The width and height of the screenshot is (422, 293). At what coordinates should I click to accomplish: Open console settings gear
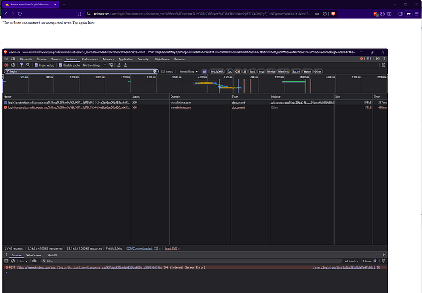[x=383, y=261]
